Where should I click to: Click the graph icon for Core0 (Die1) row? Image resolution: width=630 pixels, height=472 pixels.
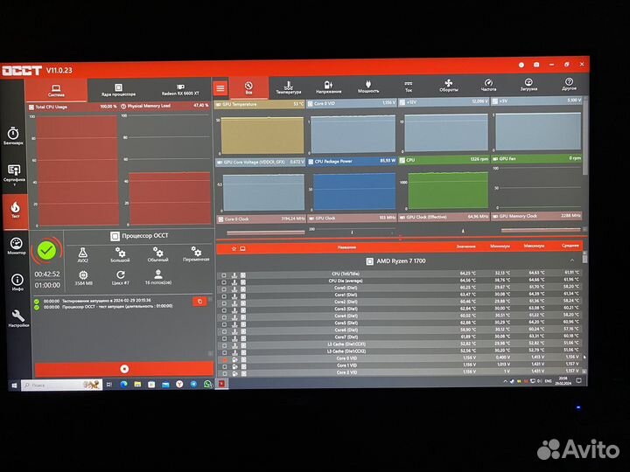click(243, 289)
